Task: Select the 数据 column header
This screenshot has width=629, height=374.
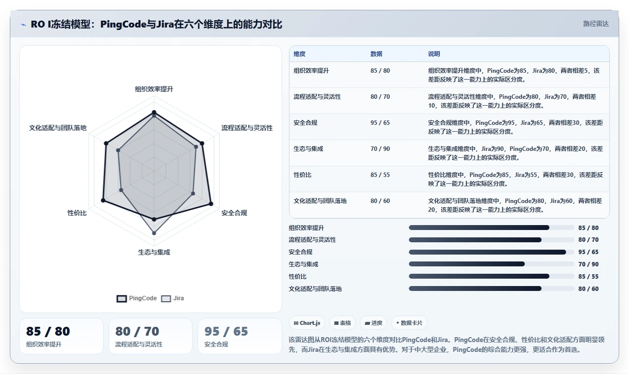Action: pos(376,54)
